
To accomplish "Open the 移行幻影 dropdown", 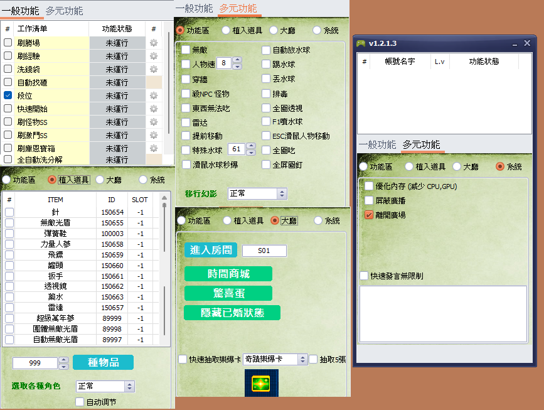I will click(x=257, y=195).
